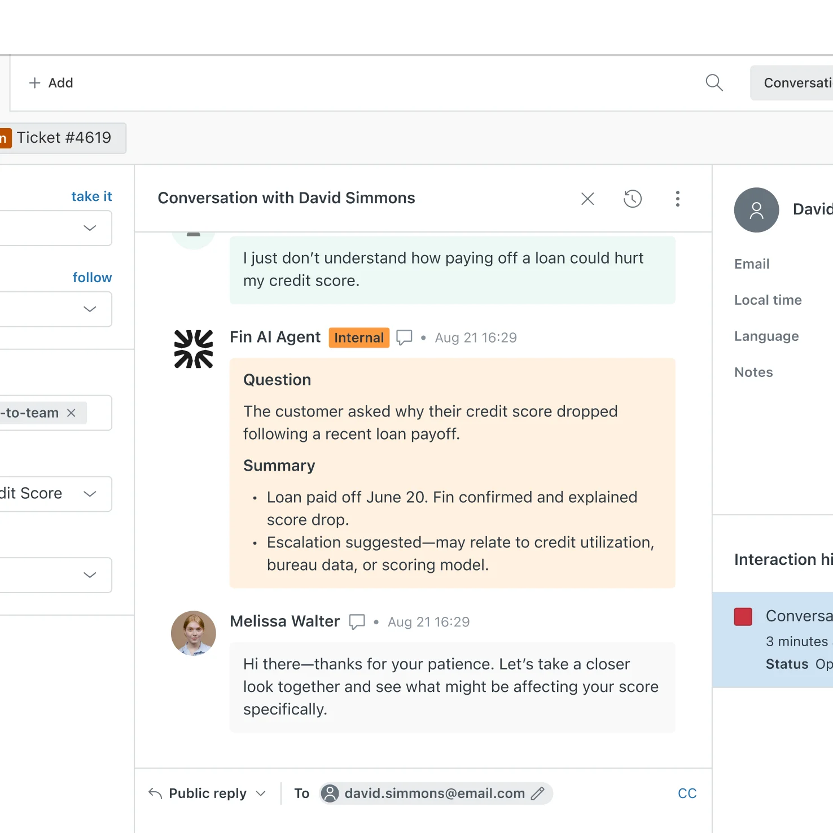Image resolution: width=833 pixels, height=833 pixels.
Task: Expand the Public reply dropdown
Action: [x=260, y=793]
